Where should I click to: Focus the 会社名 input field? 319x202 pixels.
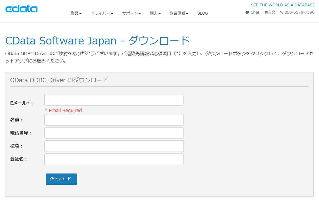point(114,159)
